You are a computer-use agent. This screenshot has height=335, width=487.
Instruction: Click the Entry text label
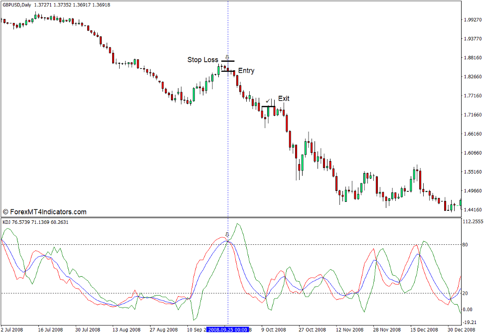click(x=247, y=70)
